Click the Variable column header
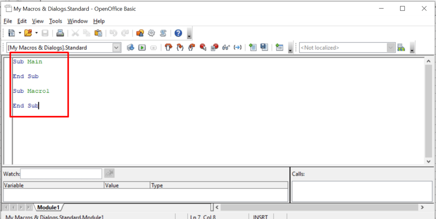Screen dimensions: 436x219 (53, 185)
